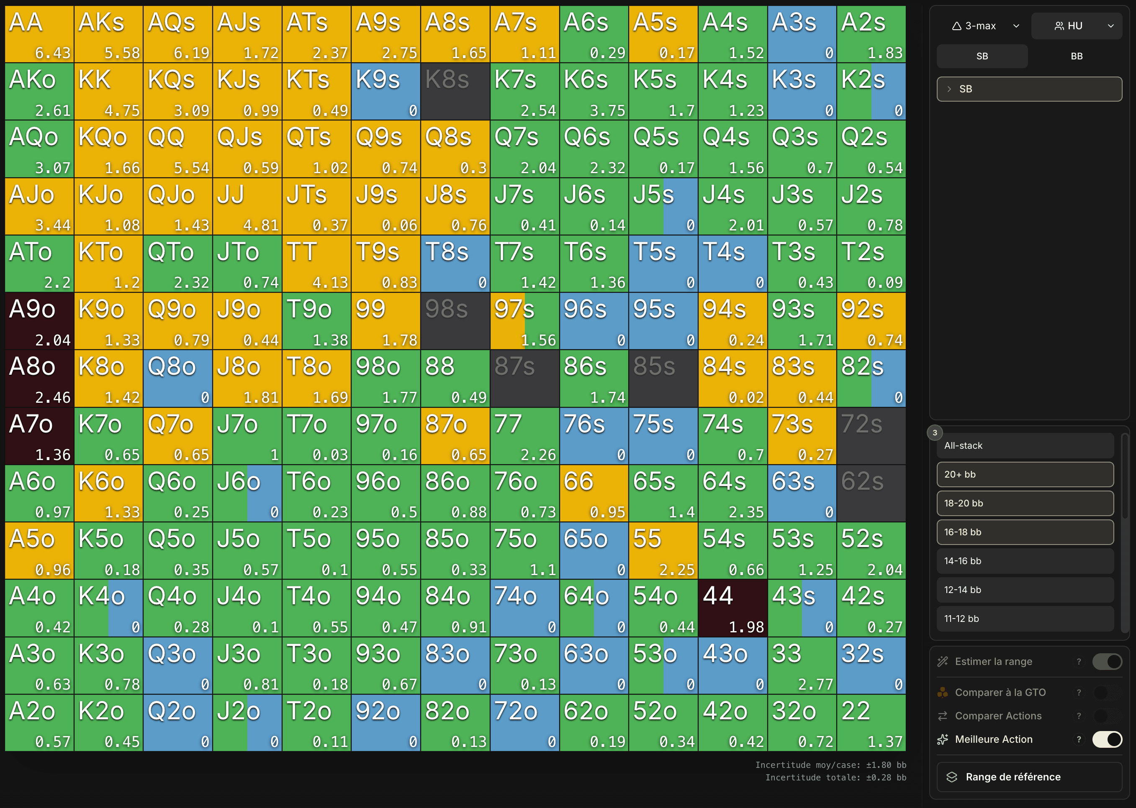This screenshot has height=808, width=1136.
Task: Click the sparkle icon beside Meilleure Action
Action: point(943,740)
